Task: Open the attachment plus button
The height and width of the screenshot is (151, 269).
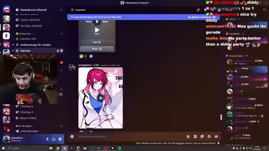Action: tap(72, 136)
